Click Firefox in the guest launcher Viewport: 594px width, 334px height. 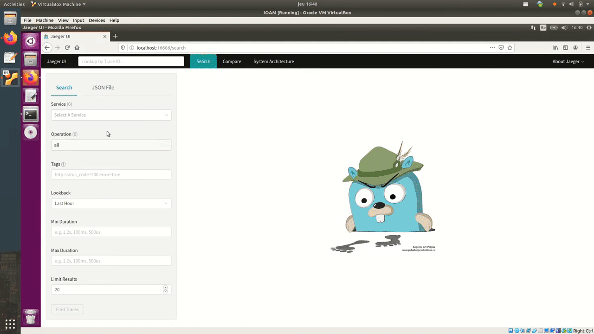click(31, 77)
